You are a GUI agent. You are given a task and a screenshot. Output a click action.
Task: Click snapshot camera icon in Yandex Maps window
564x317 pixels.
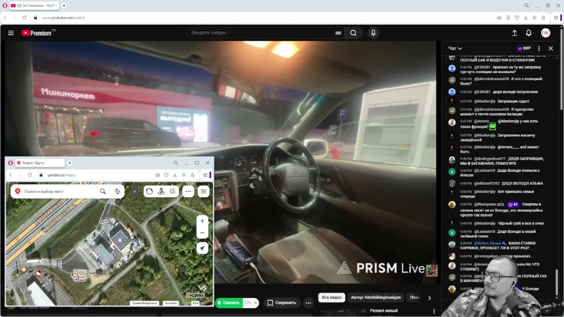157,175
